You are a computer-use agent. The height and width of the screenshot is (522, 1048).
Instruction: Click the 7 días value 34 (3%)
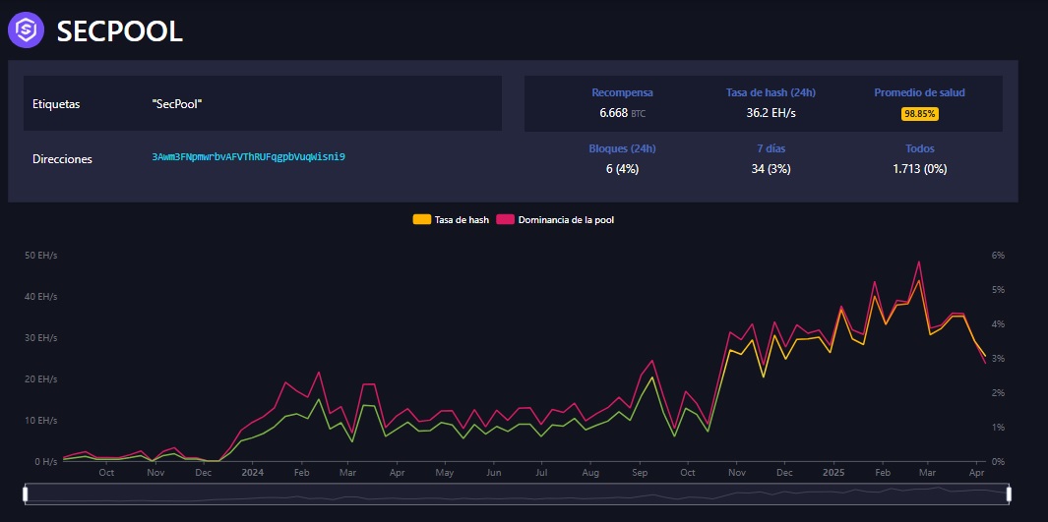tap(771, 168)
